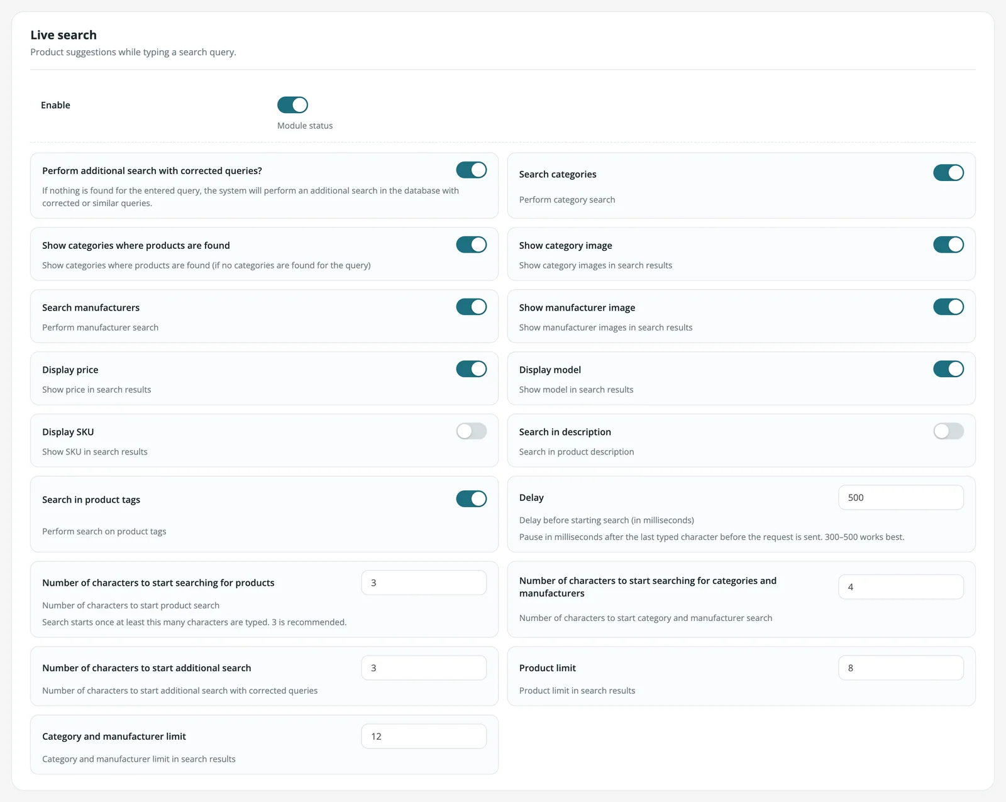Turn off Show categories where products are found
The height and width of the screenshot is (802, 1006).
(x=472, y=244)
